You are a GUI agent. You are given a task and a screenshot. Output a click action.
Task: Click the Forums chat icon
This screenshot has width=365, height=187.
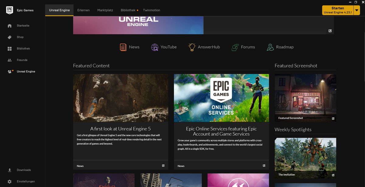point(235,47)
